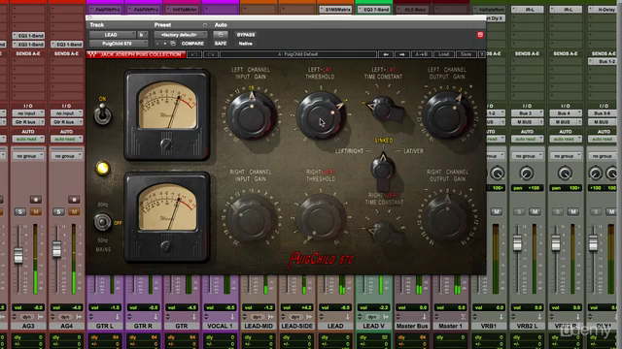Click the Native button
This screenshot has height=349, width=622.
tap(246, 44)
